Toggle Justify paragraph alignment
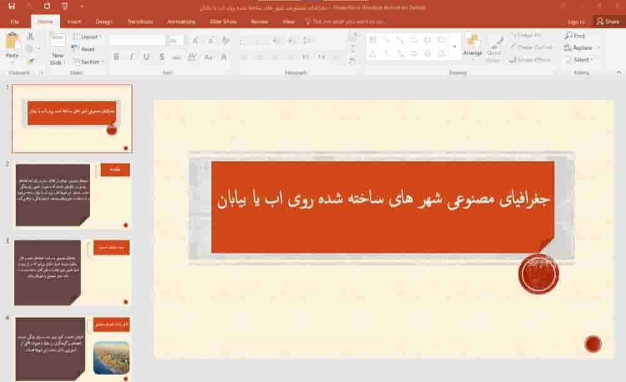Screen dimensions: 626x382 coord(290,58)
